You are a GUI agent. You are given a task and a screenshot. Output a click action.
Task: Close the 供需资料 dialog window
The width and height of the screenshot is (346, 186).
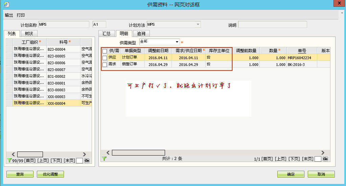pos(338,3)
